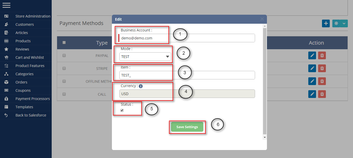Click the plus add payment method icon

(326, 23)
